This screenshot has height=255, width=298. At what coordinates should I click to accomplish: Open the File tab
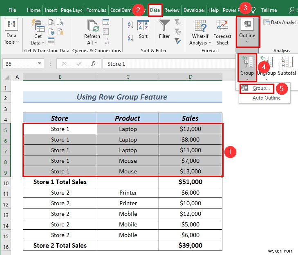click(12, 10)
